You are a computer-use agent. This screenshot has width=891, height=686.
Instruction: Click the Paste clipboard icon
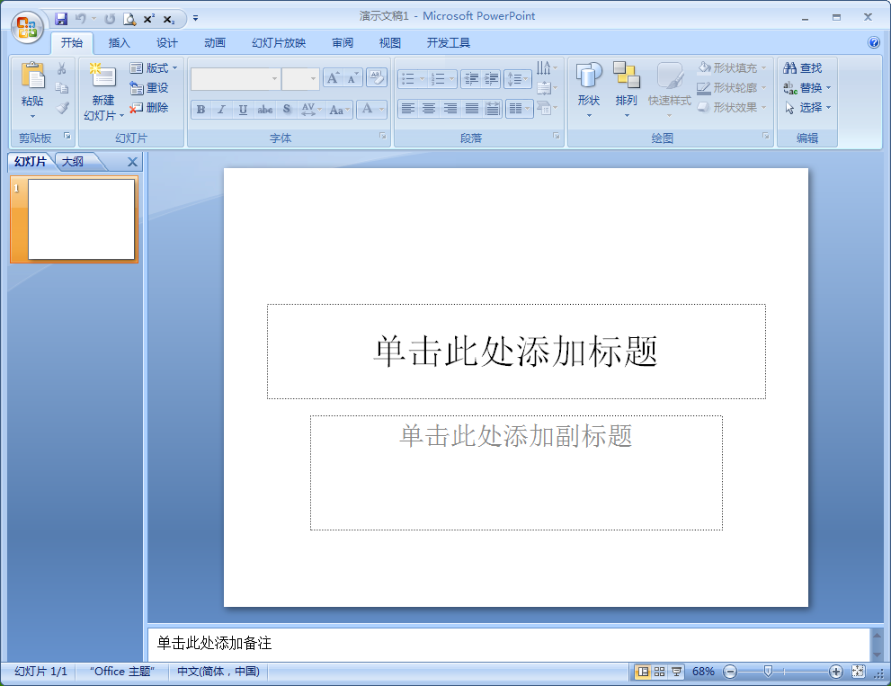tap(32, 76)
